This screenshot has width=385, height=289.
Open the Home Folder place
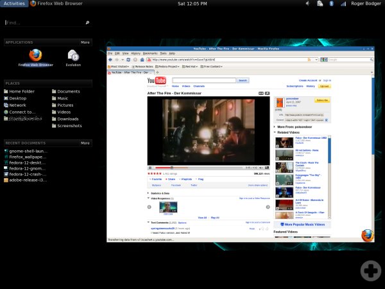[x=22, y=92]
